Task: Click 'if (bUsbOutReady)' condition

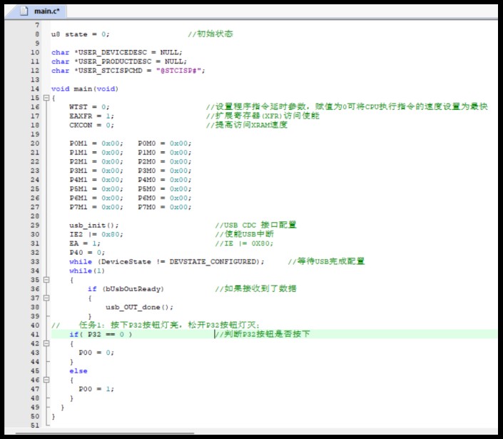Action: pyautogui.click(x=126, y=289)
